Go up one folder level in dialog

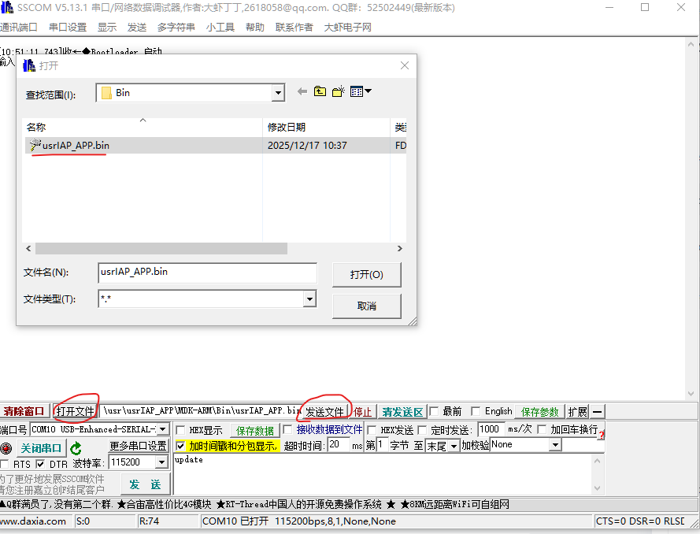pyautogui.click(x=320, y=91)
